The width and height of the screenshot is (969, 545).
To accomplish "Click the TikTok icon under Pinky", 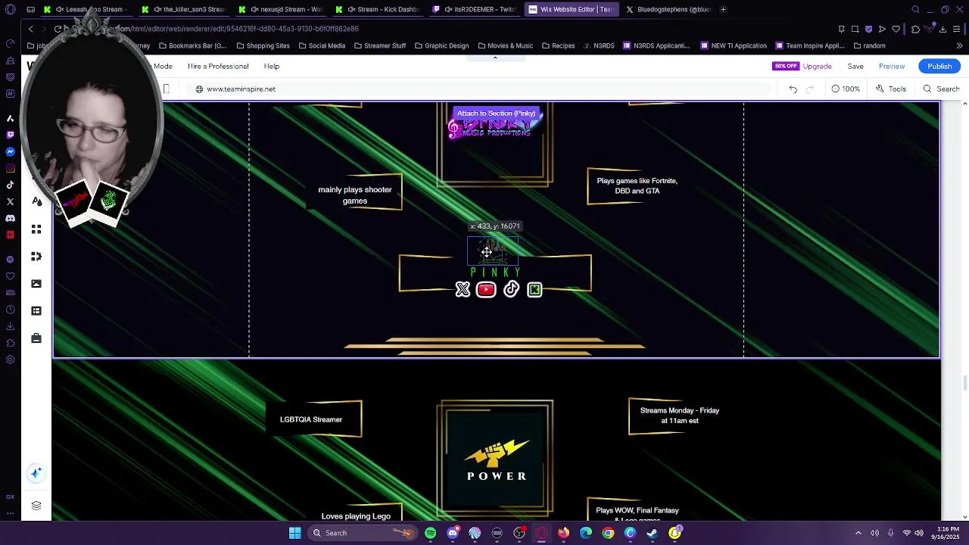I will click(511, 289).
